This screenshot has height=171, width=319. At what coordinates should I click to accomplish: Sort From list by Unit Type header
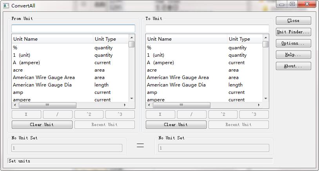point(111,39)
